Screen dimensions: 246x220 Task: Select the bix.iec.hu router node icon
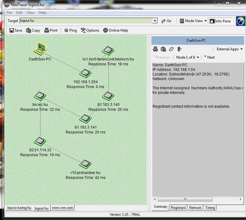(x=40, y=96)
